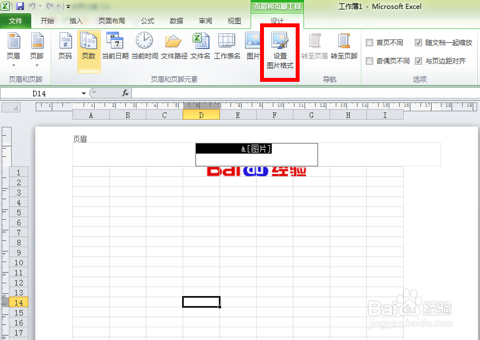The width and height of the screenshot is (480, 340).
Task: Insert Picture (图片) into header
Action: click(x=252, y=46)
